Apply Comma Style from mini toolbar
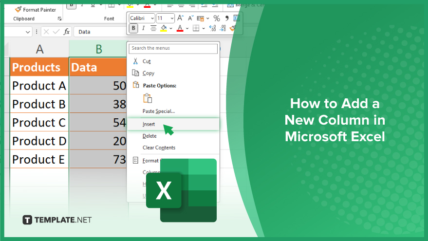 click(226, 19)
